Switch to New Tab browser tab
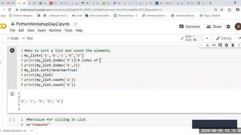The width and height of the screenshot is (241, 135). click(169, 3)
